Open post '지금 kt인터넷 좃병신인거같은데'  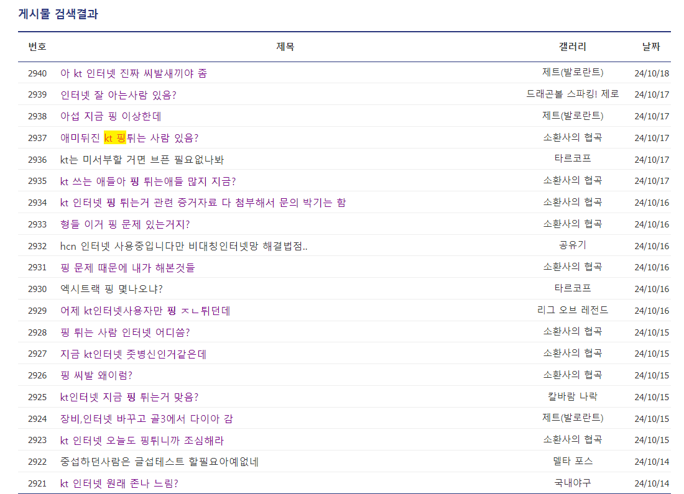133,354
